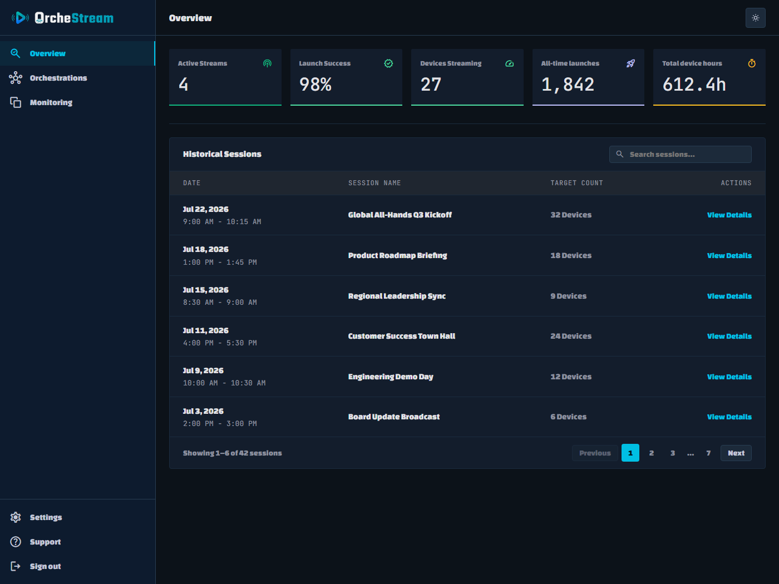Viewport: 779px width, 584px height.
Task: Click the search magnifier icon in sessions field
Action: (x=620, y=154)
